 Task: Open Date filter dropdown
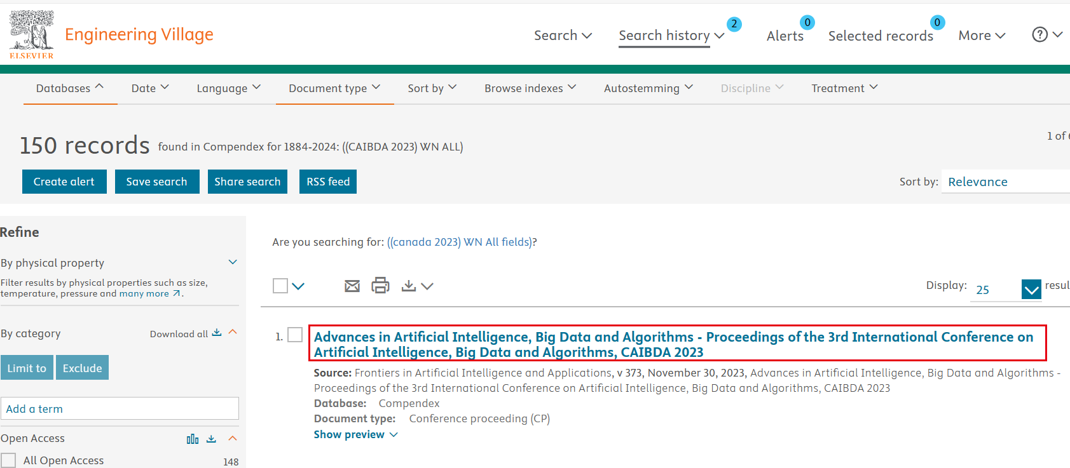[x=150, y=88]
